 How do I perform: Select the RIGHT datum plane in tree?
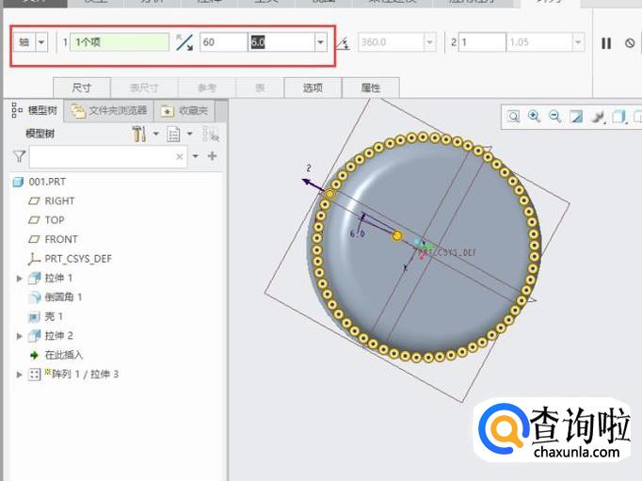click(59, 200)
